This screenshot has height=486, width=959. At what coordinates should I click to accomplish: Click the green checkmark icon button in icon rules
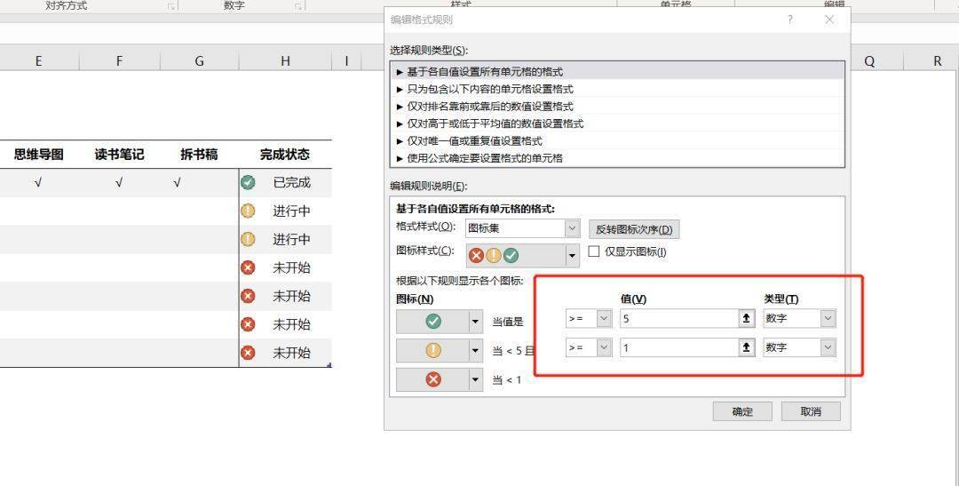click(x=433, y=322)
